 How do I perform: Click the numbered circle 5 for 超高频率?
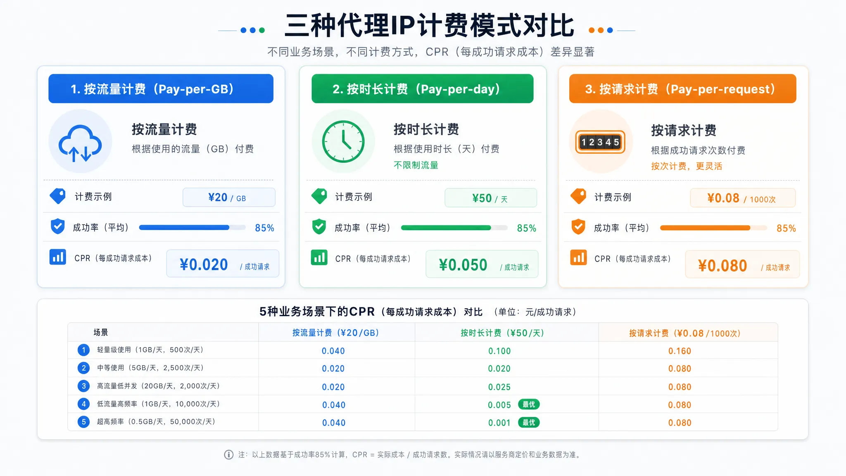83,422
